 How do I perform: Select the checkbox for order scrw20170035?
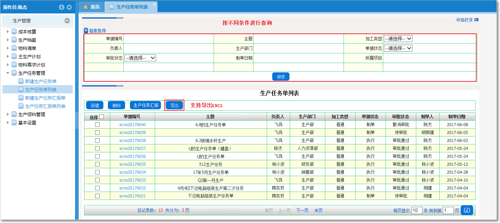click(x=97, y=164)
